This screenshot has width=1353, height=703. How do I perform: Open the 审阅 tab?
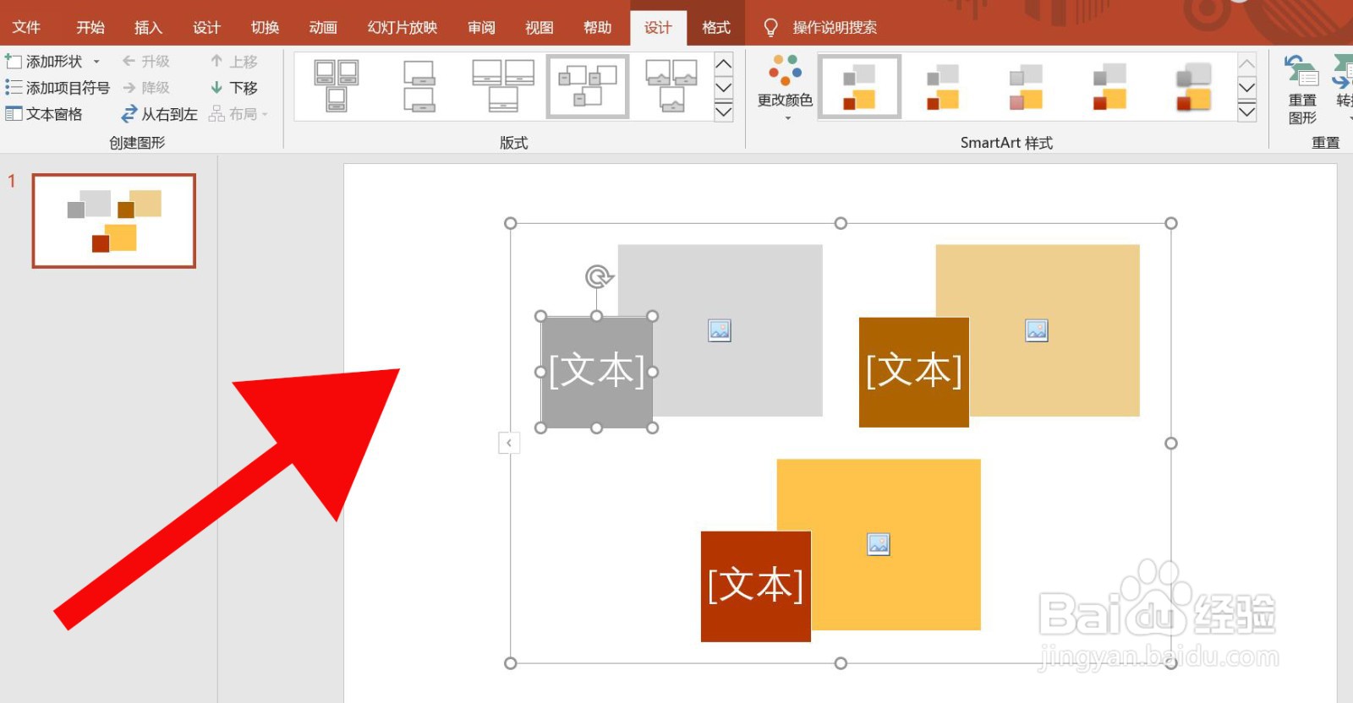tap(481, 27)
